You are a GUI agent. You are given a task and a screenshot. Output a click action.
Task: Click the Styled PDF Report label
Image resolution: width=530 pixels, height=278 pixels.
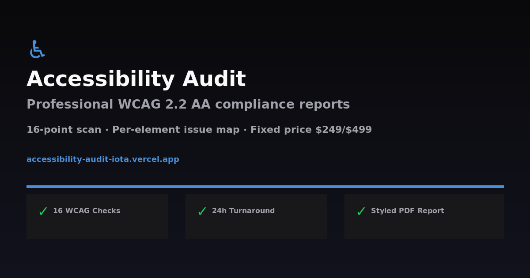pos(407,211)
